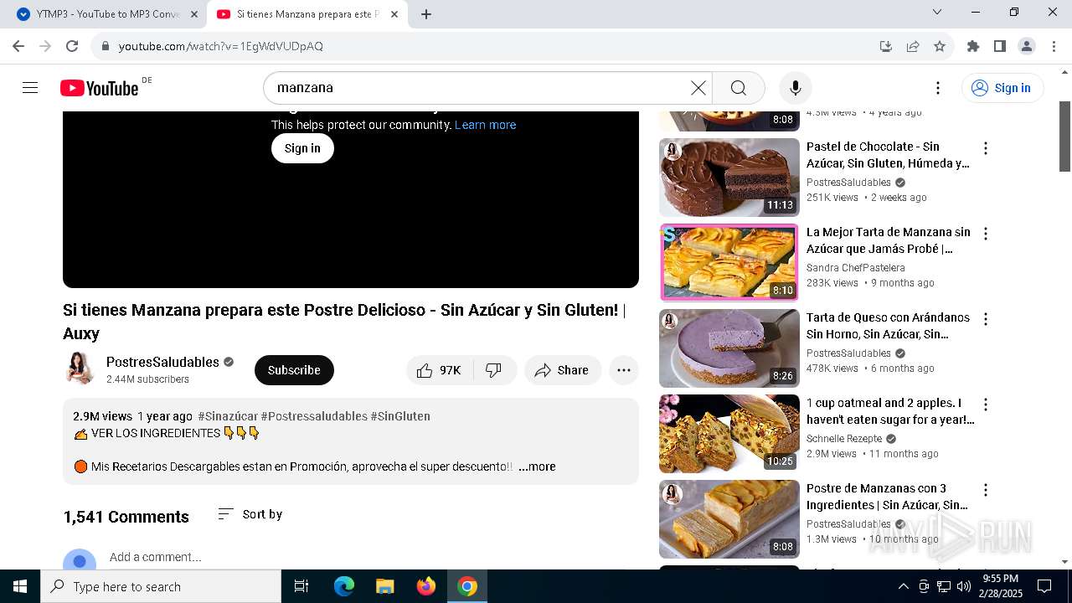Bookmark this page with the star icon
Screen dimensions: 1072x603
(x=940, y=46)
